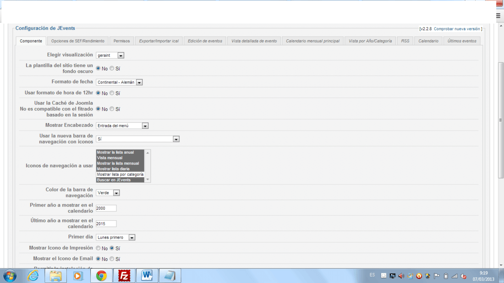Open Windows Media Player taskbar icon

point(78,276)
